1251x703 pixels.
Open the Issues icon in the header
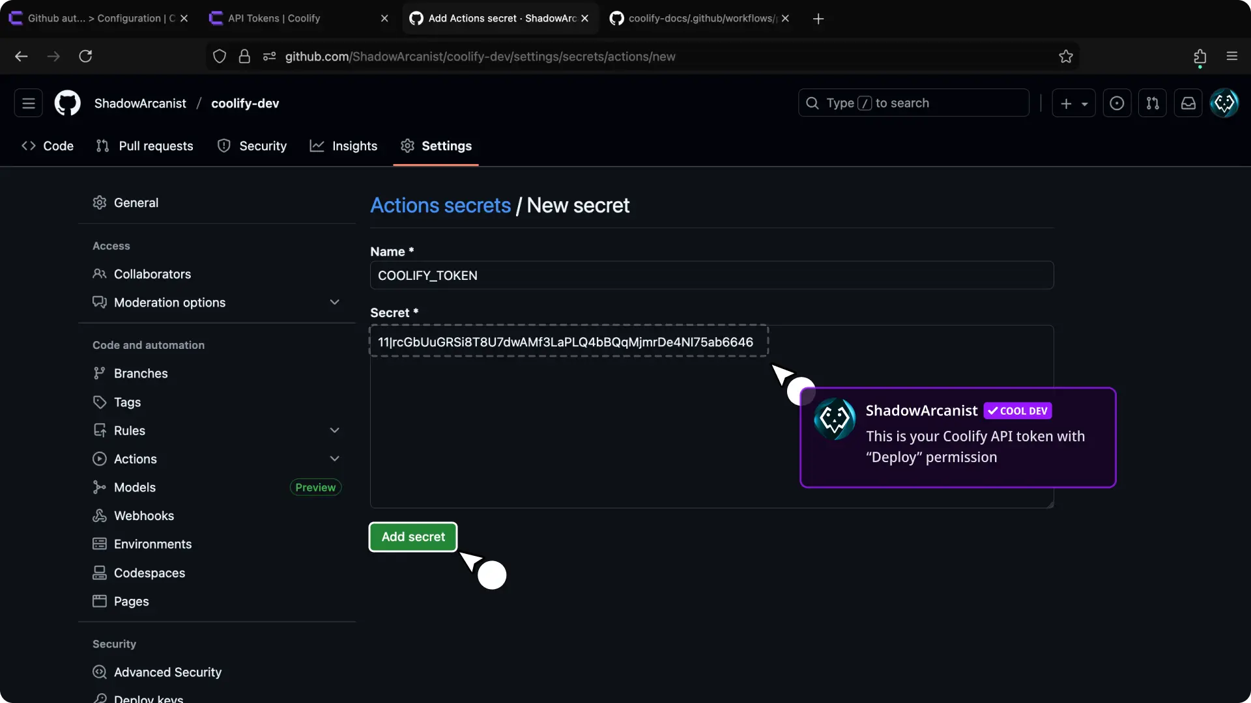click(1117, 103)
